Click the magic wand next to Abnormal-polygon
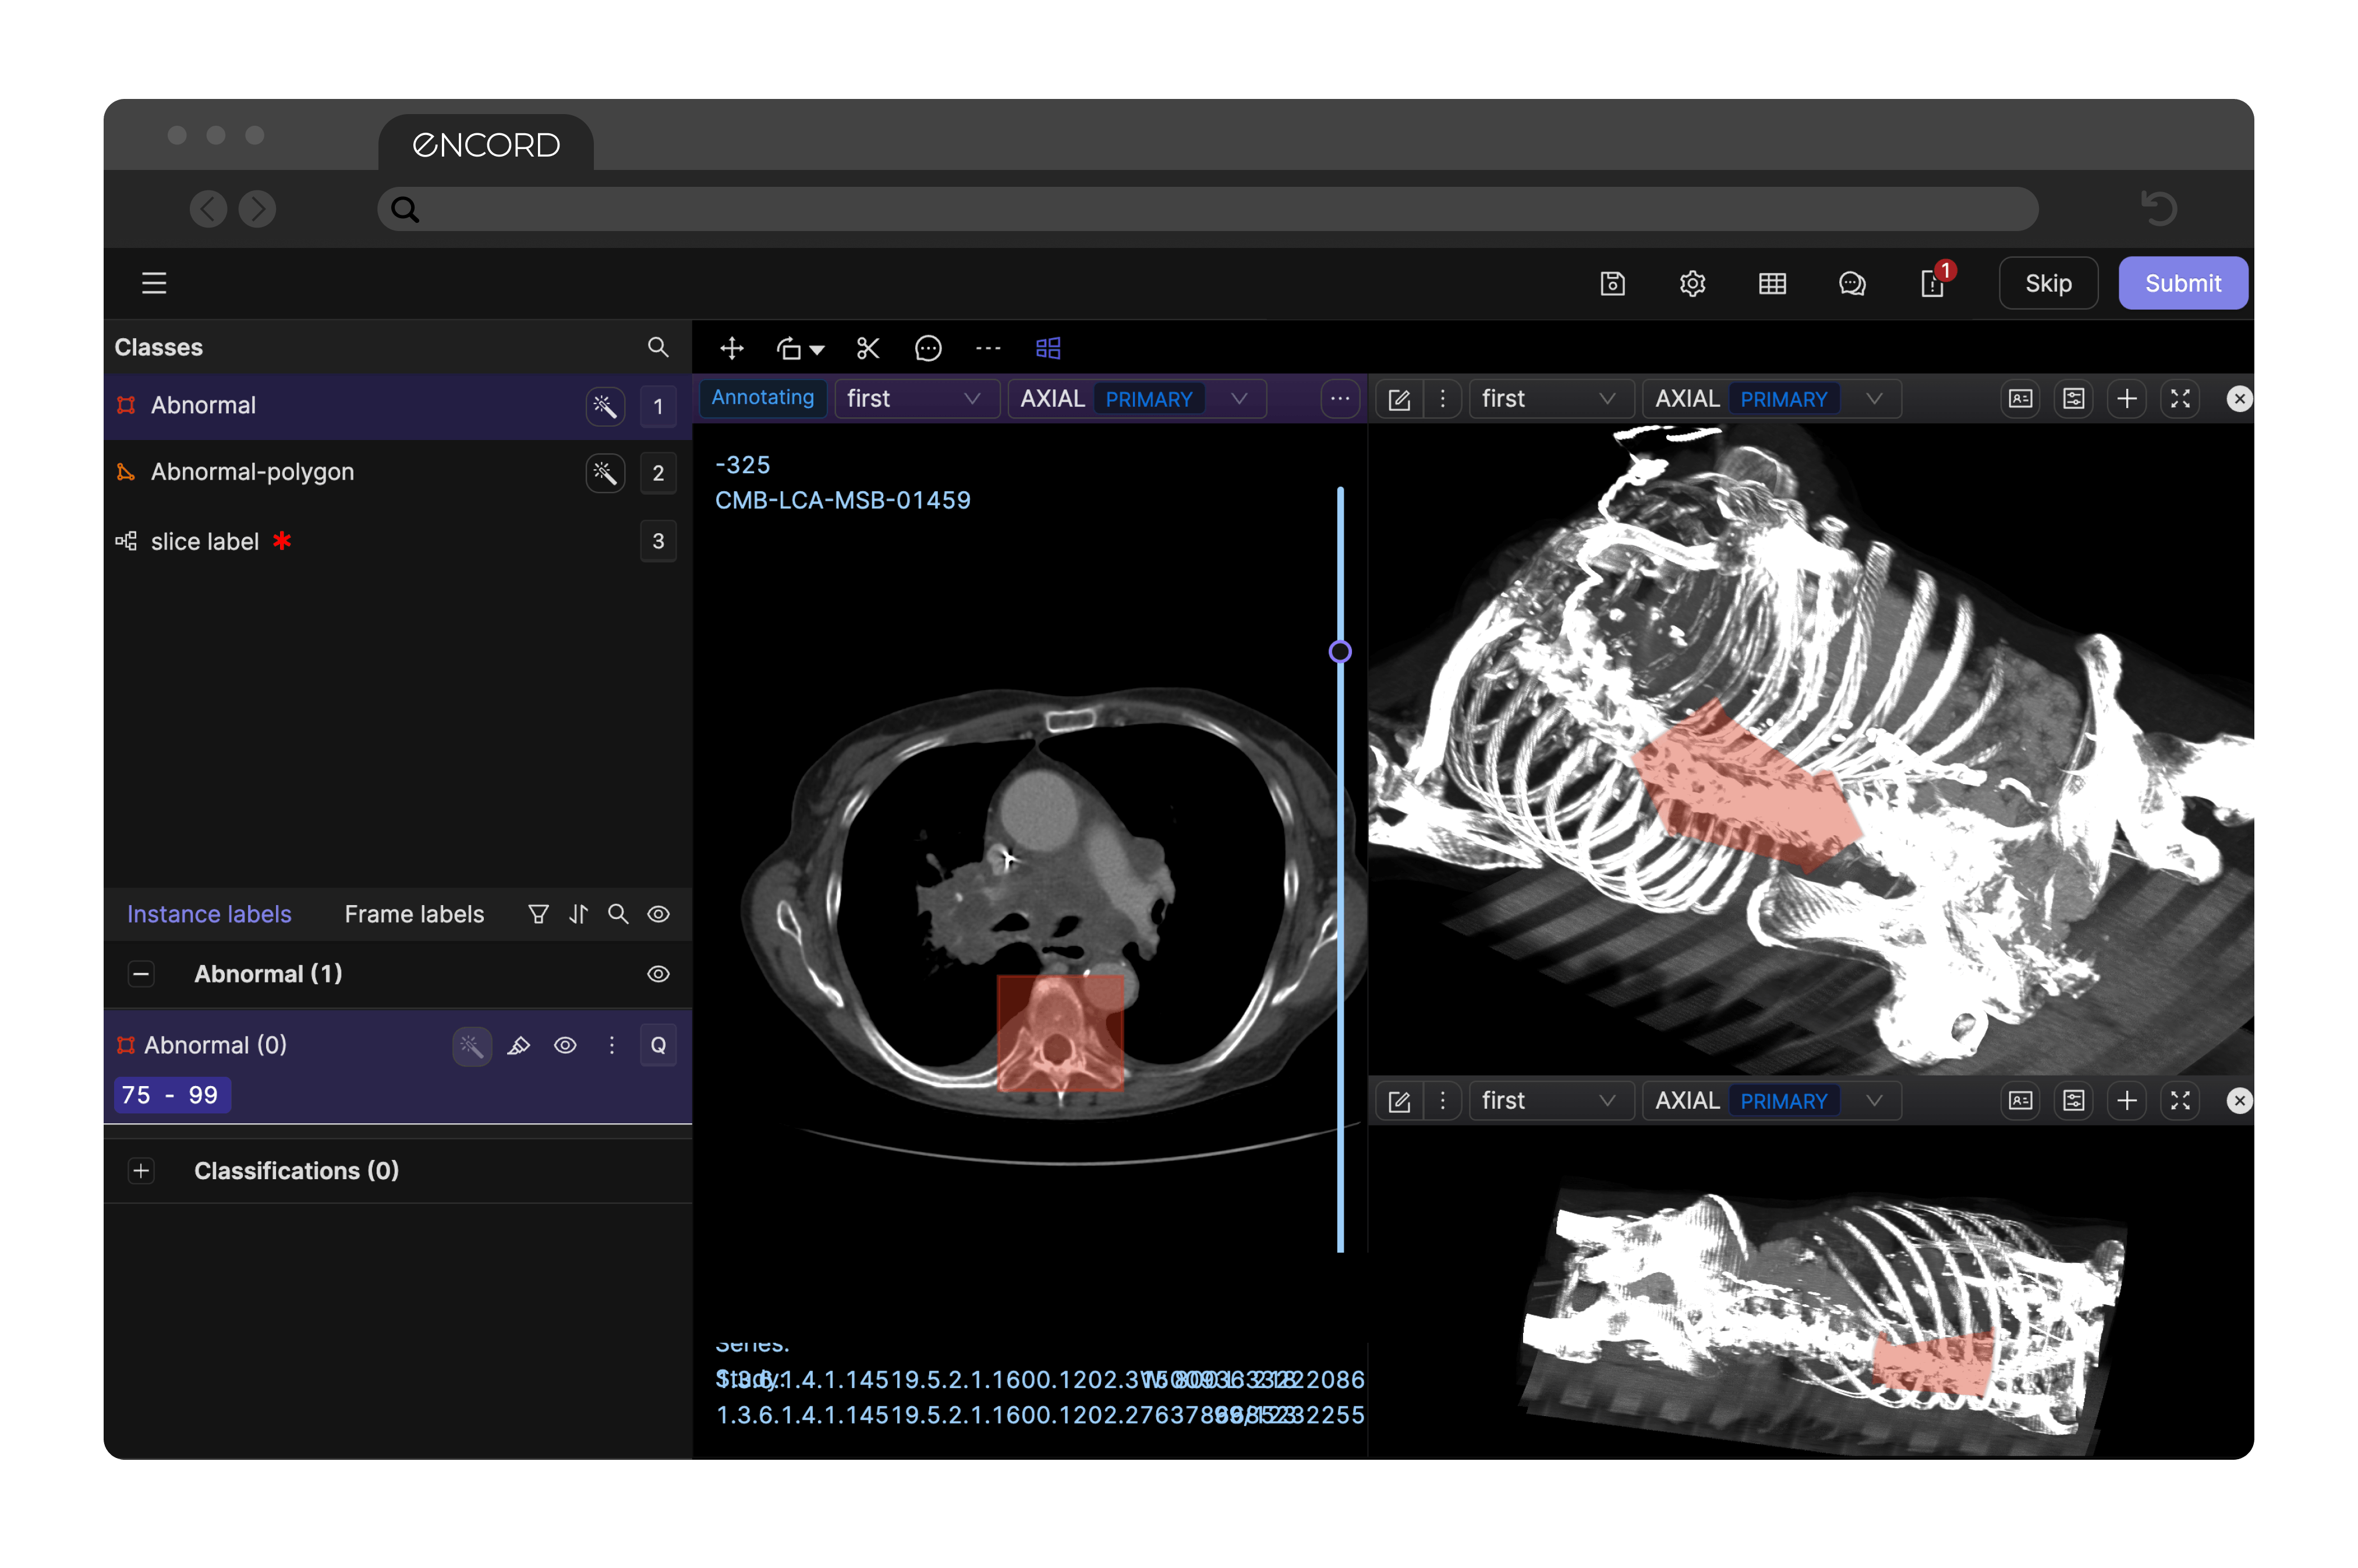The width and height of the screenshot is (2358, 1568). click(x=606, y=473)
